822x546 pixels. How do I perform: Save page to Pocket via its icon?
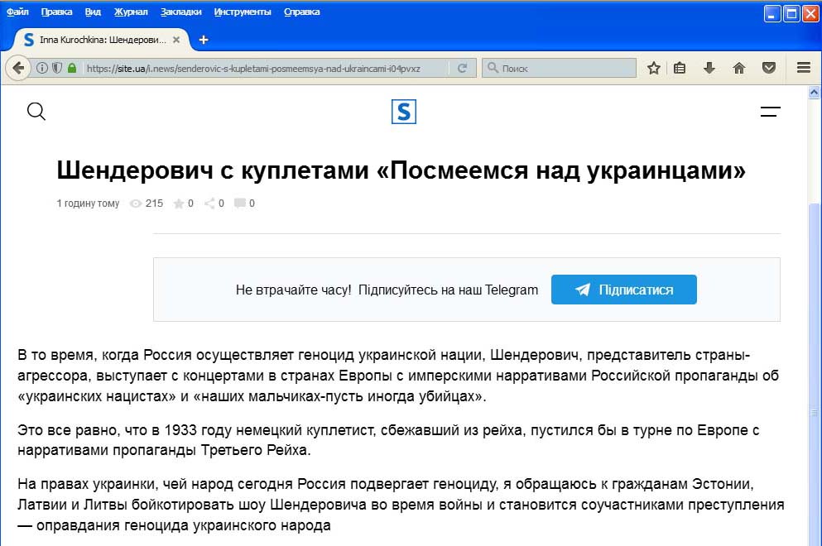768,68
